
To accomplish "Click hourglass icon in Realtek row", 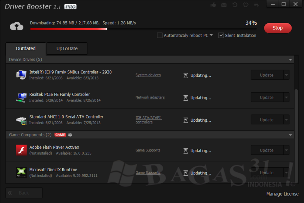I will click(x=185, y=98).
